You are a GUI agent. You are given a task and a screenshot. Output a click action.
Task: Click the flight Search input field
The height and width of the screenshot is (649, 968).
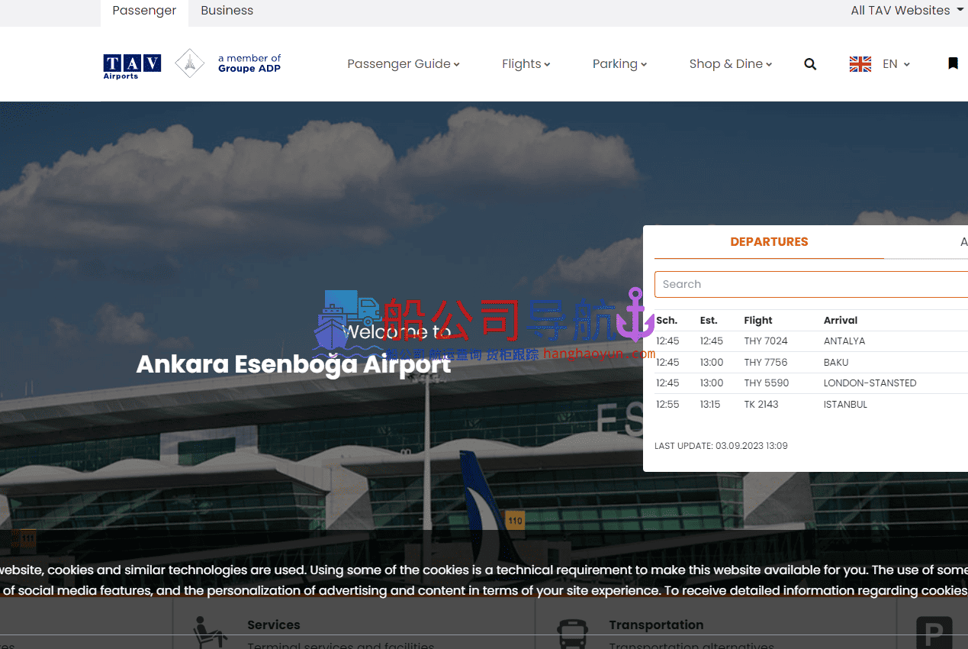[x=809, y=284]
